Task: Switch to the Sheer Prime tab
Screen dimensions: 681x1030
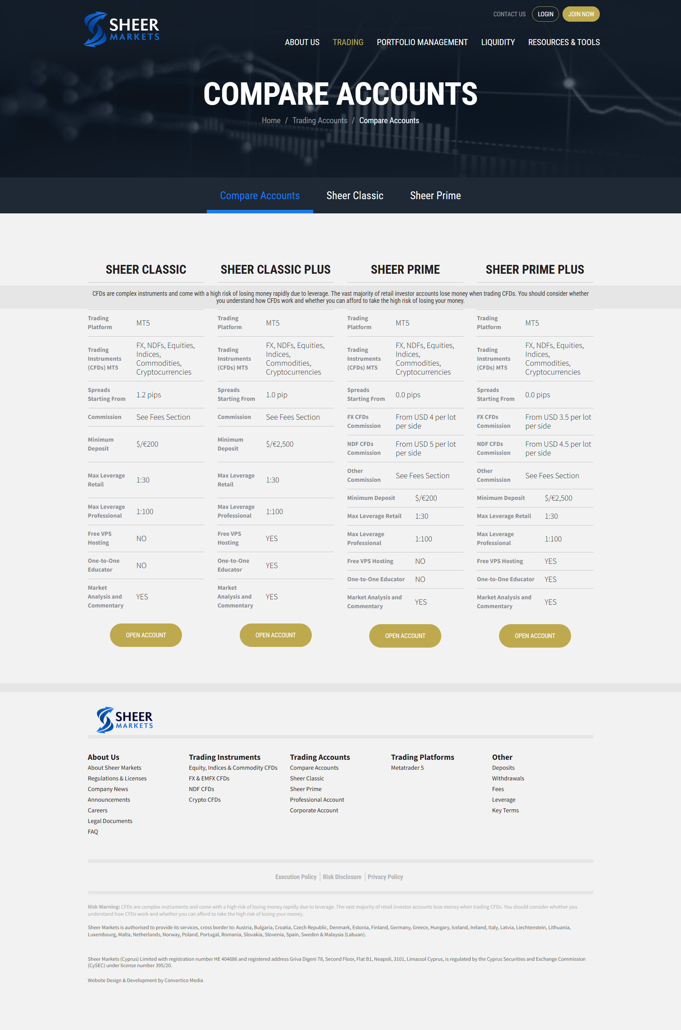Action: (435, 196)
